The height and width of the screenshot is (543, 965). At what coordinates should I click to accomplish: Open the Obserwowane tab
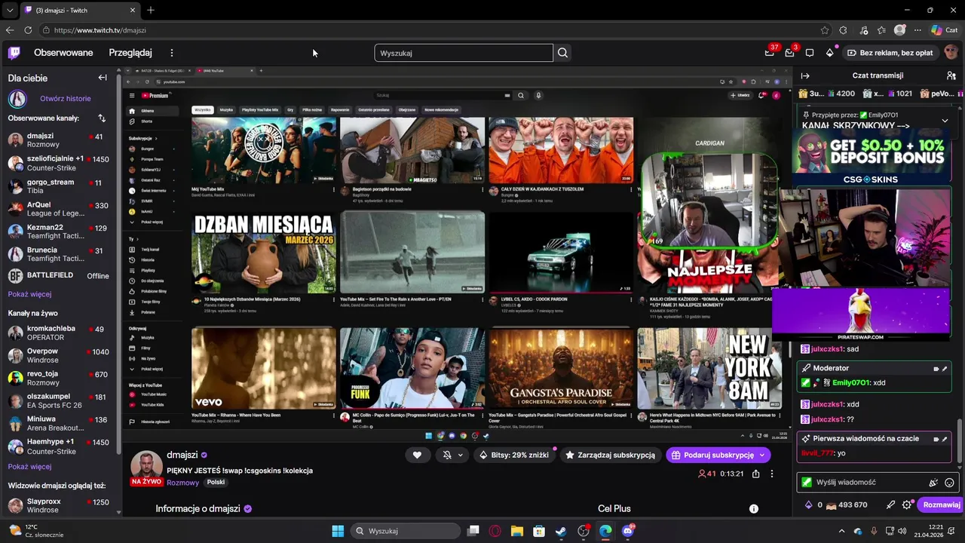[x=63, y=53]
